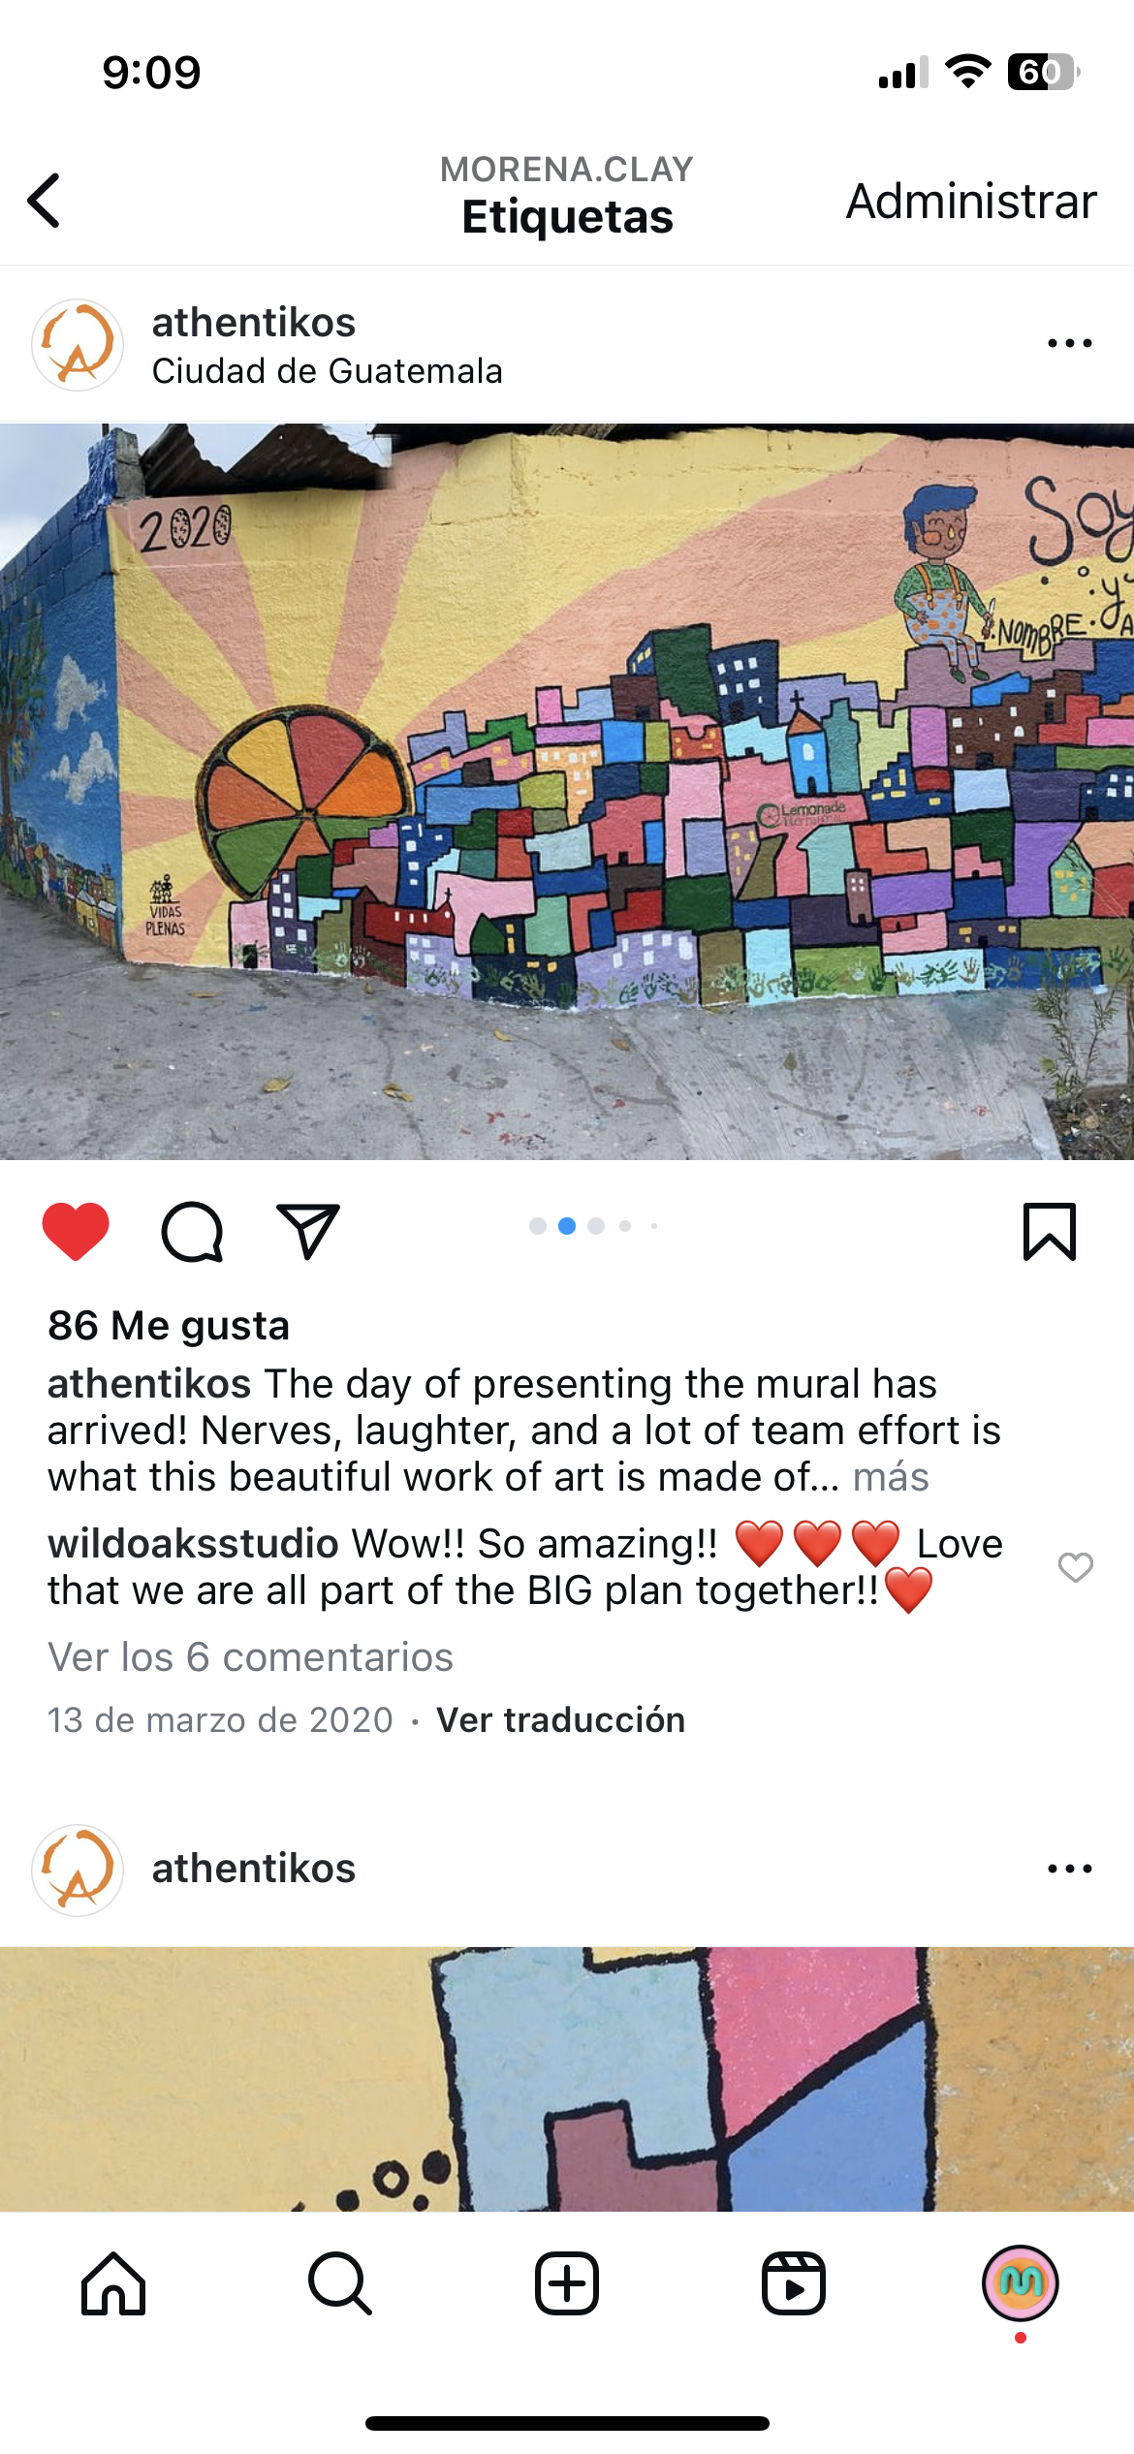1134x2454 pixels.
Task: Open profile avatar in bottom bar
Action: (x=1021, y=2283)
